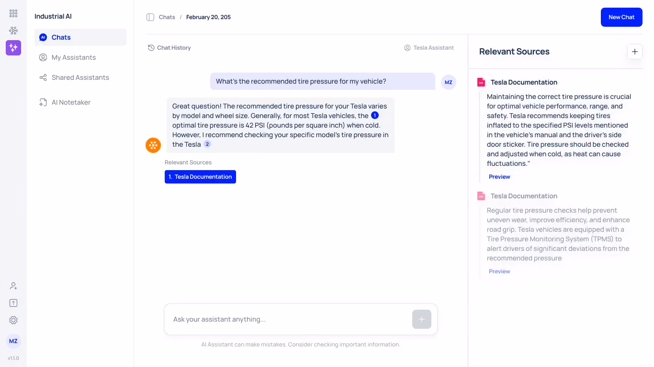Click citation number 2 in the response
The width and height of the screenshot is (654, 367).
(207, 144)
